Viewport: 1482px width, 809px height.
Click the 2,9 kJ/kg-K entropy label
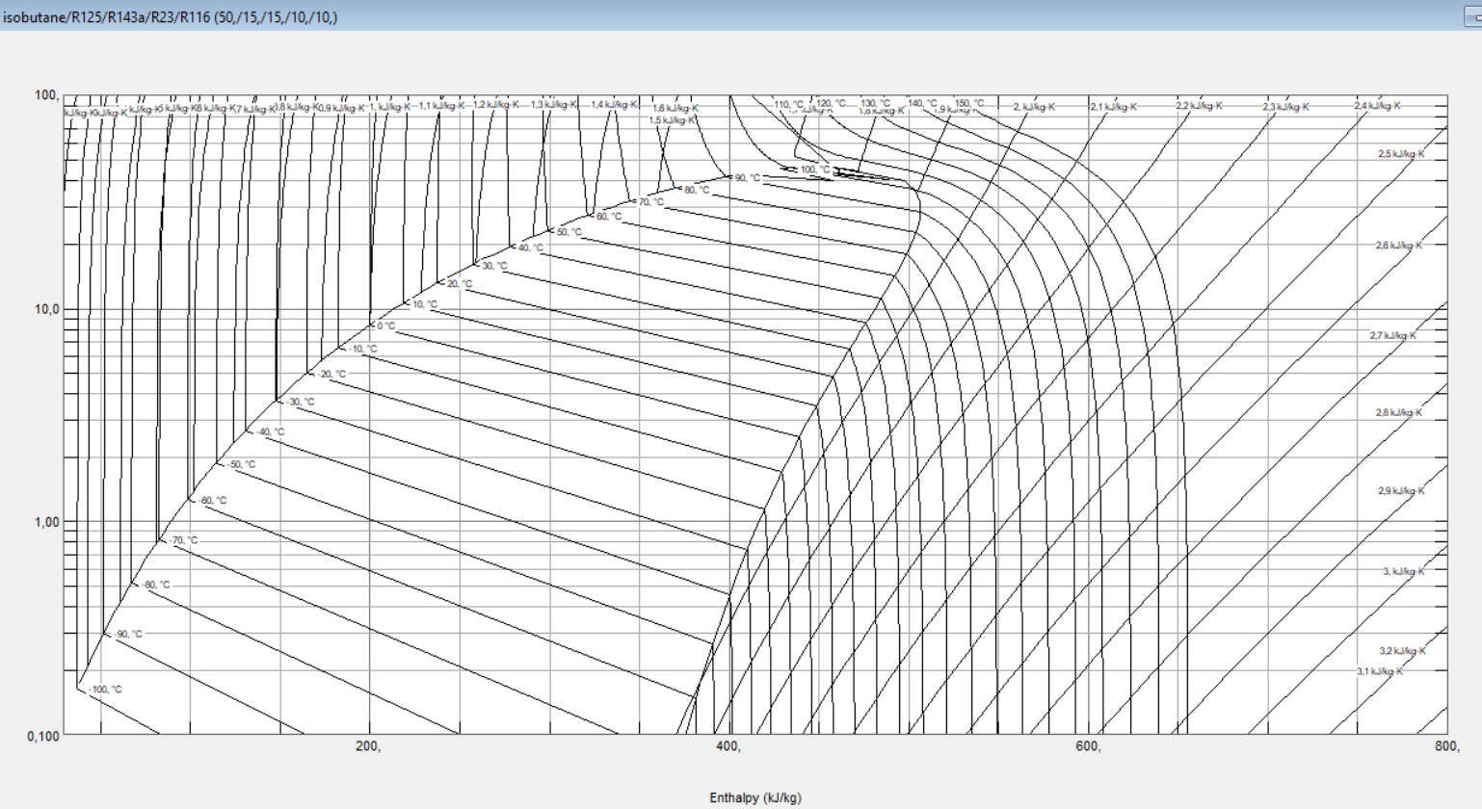pyautogui.click(x=1401, y=491)
